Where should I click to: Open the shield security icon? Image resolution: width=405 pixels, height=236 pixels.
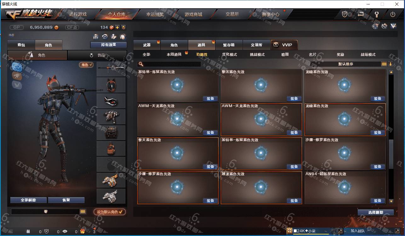point(345,14)
